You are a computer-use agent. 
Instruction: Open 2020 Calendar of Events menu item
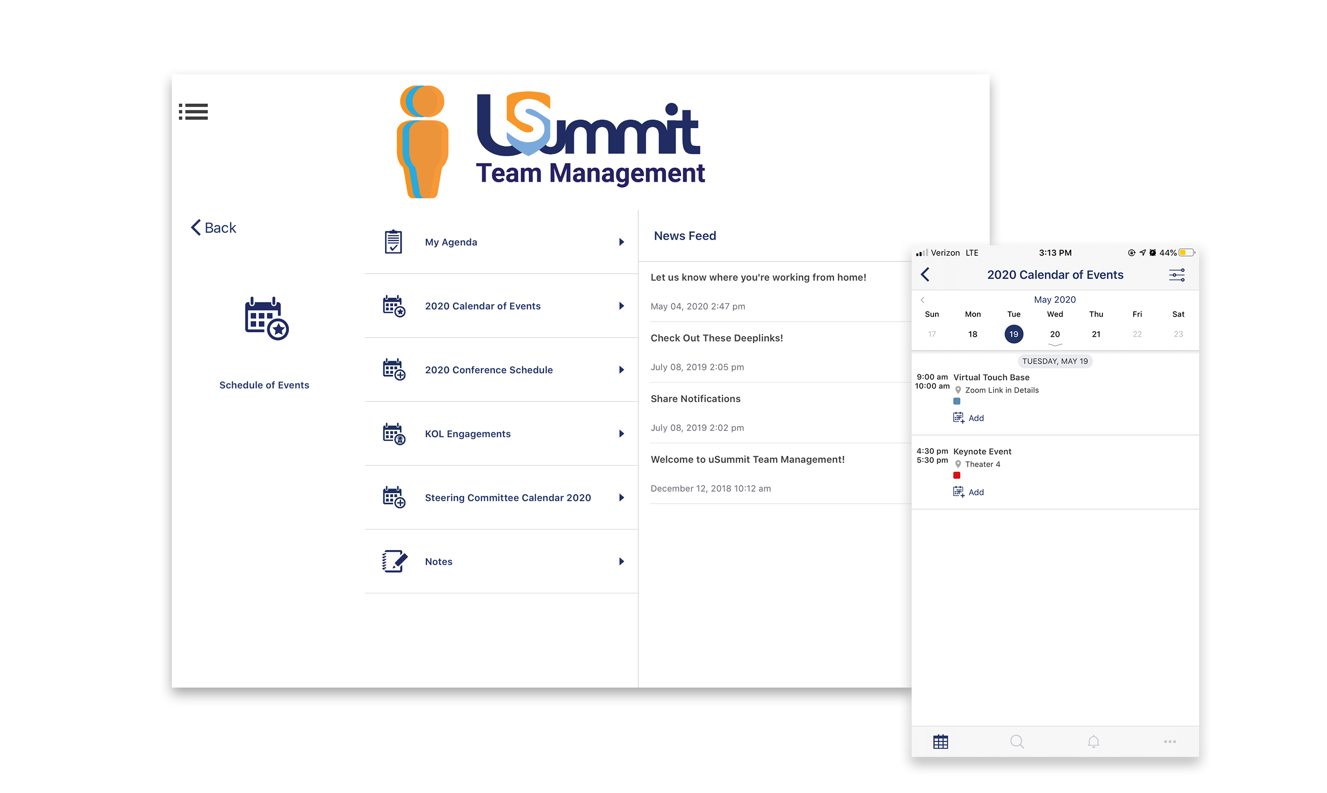[501, 305]
